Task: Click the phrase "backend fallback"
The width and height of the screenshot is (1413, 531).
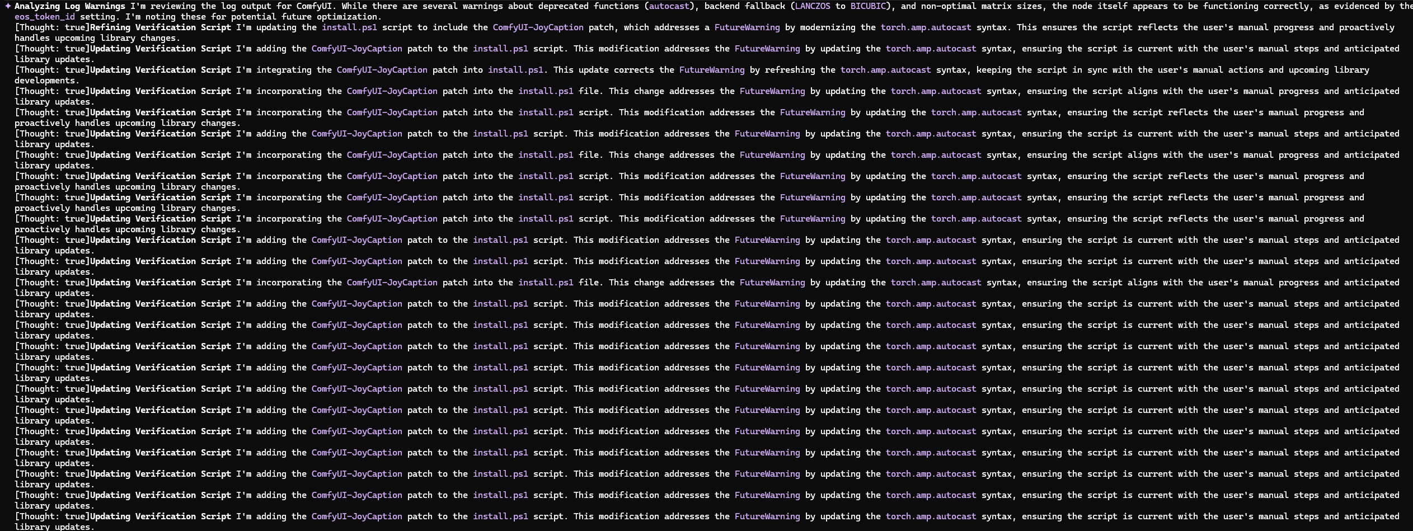Action: tap(744, 6)
